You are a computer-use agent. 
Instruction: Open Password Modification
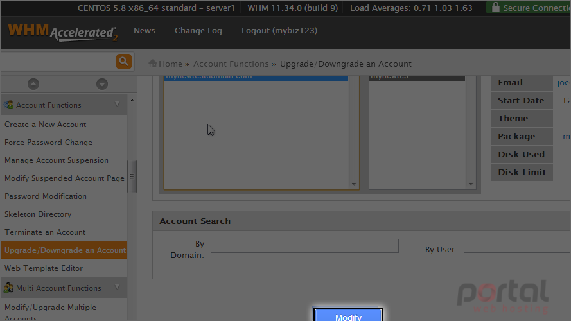pyautogui.click(x=46, y=196)
